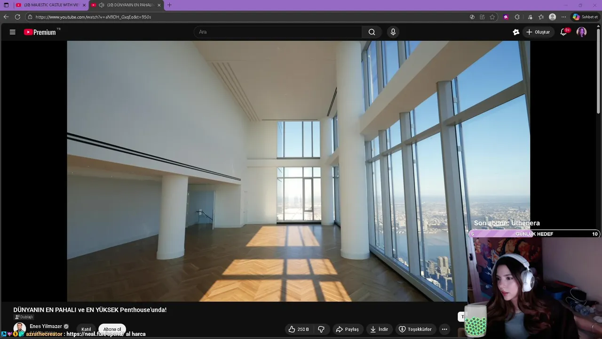Click the Abone ol subscribe button
Image resolution: width=602 pixels, height=339 pixels.
click(x=112, y=329)
